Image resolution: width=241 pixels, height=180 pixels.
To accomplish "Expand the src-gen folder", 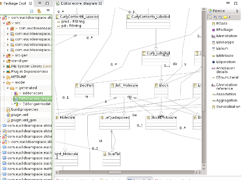I will pos(4,55).
